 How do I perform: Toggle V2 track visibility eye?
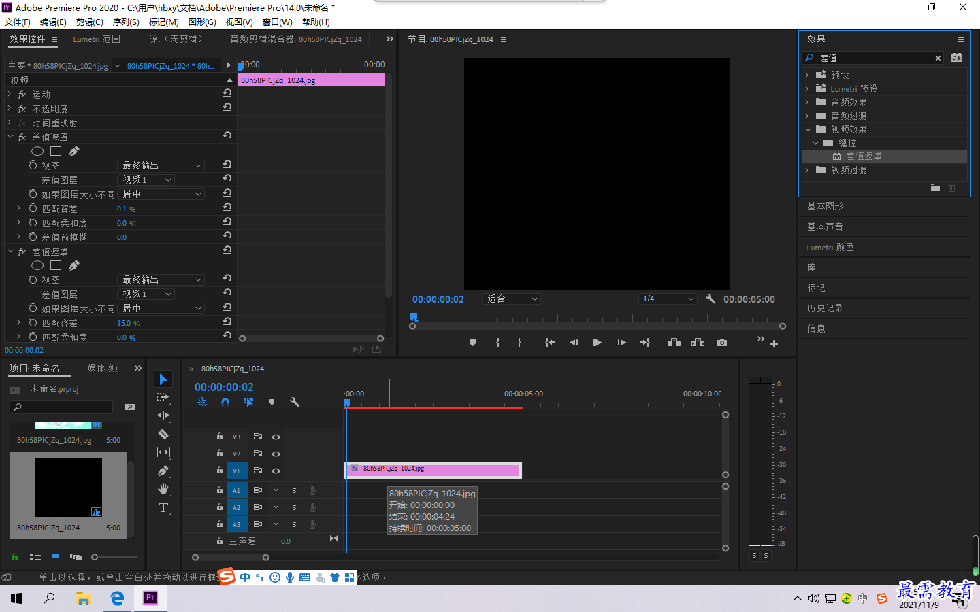pyautogui.click(x=276, y=454)
